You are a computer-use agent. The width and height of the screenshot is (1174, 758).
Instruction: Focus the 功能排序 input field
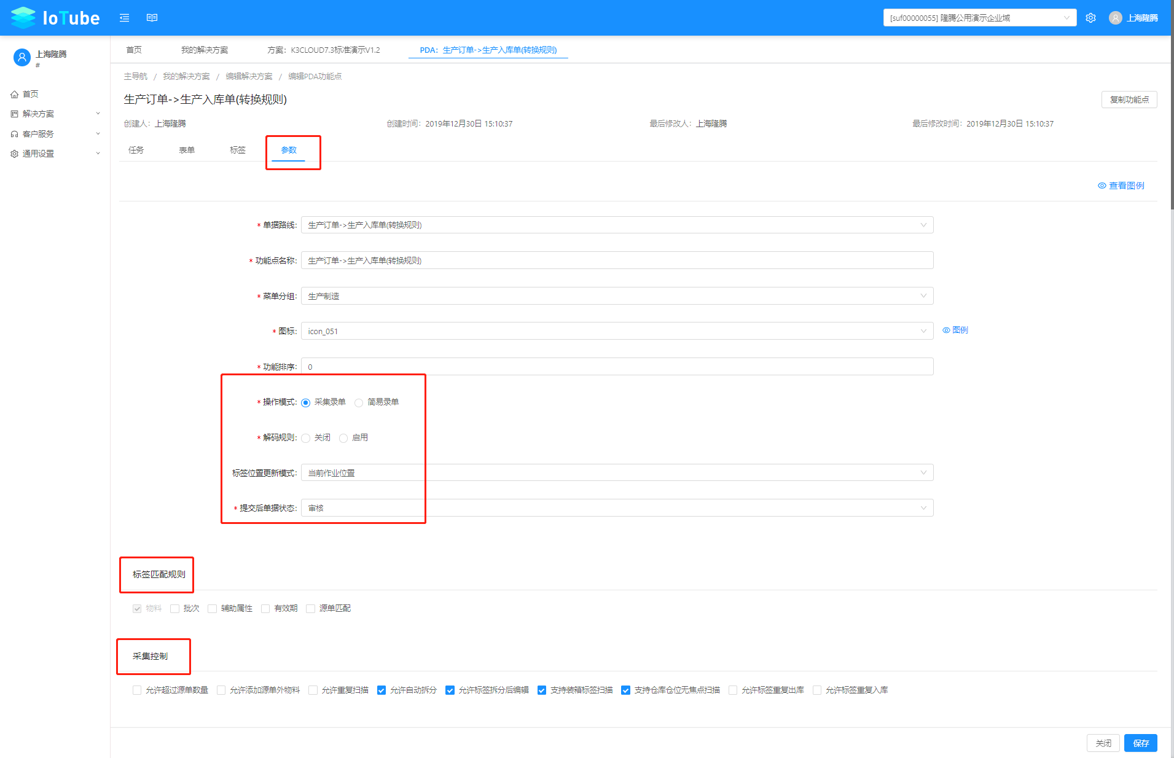pyautogui.click(x=617, y=367)
